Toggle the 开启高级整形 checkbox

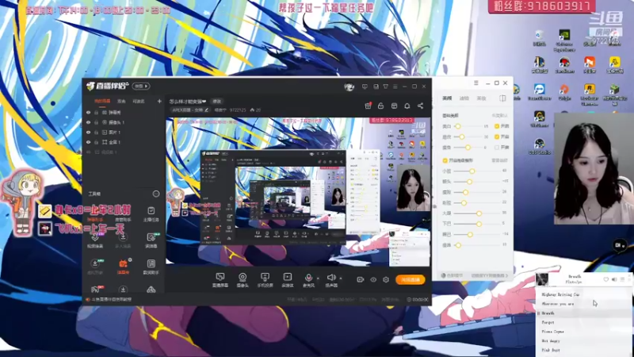click(x=445, y=161)
